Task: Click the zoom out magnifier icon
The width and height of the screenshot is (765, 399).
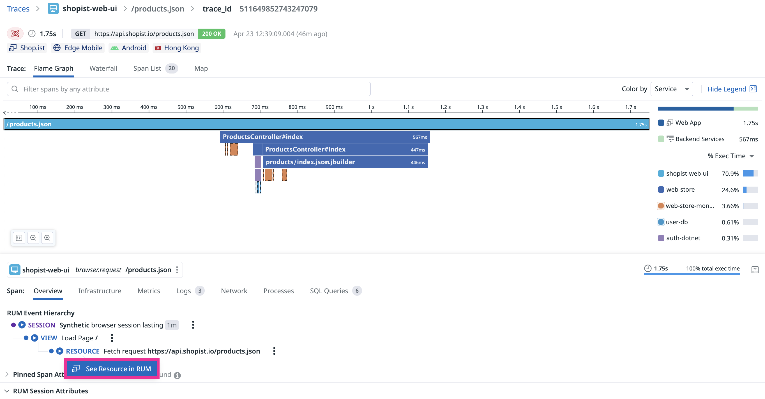Action: click(x=33, y=238)
